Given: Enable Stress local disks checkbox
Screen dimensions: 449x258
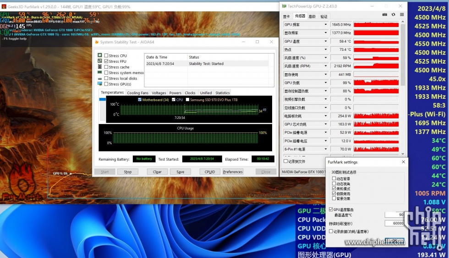Looking at the screenshot, I should [106, 78].
